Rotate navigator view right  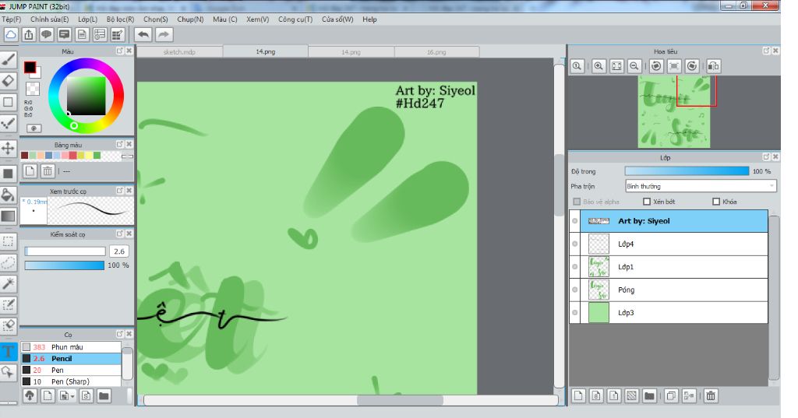[x=692, y=66]
